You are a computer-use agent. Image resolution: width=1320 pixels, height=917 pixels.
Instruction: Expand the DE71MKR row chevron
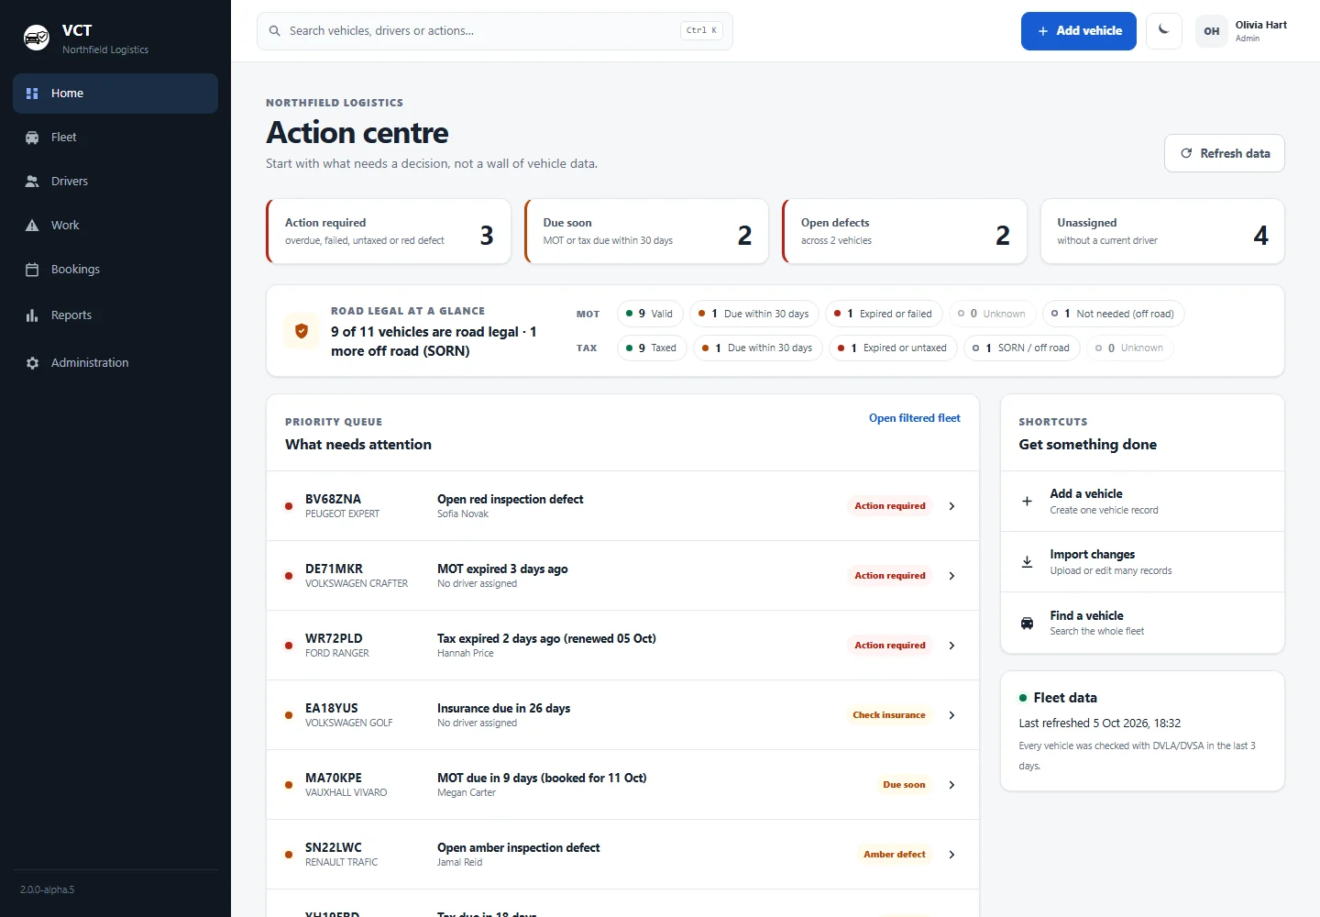[951, 576]
